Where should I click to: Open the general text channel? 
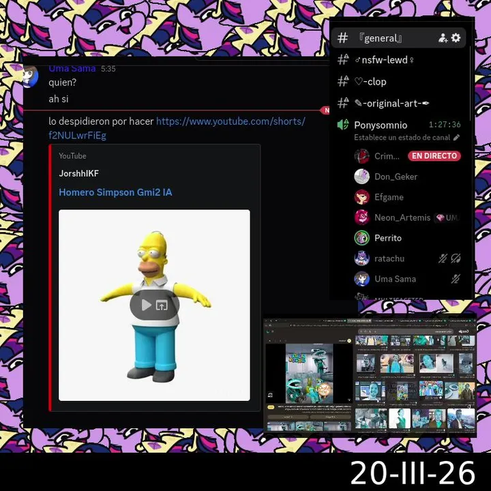click(x=398, y=38)
